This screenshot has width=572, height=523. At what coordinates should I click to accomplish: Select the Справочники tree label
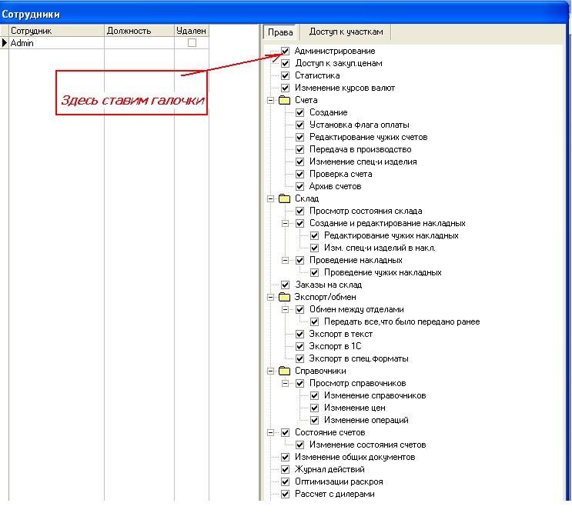(320, 371)
